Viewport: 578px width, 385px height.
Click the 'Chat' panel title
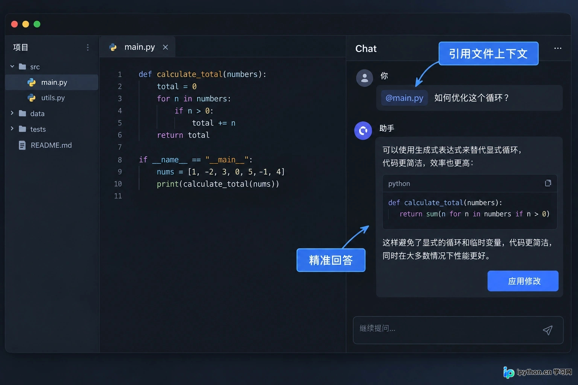tap(366, 49)
